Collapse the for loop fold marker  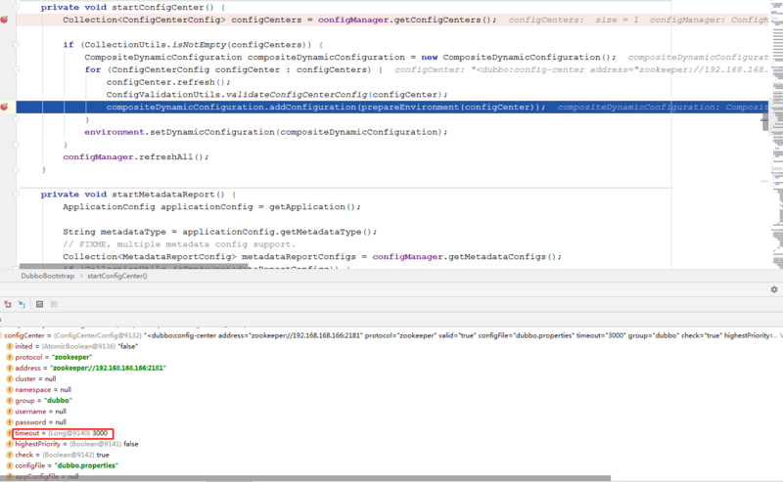(16, 69)
